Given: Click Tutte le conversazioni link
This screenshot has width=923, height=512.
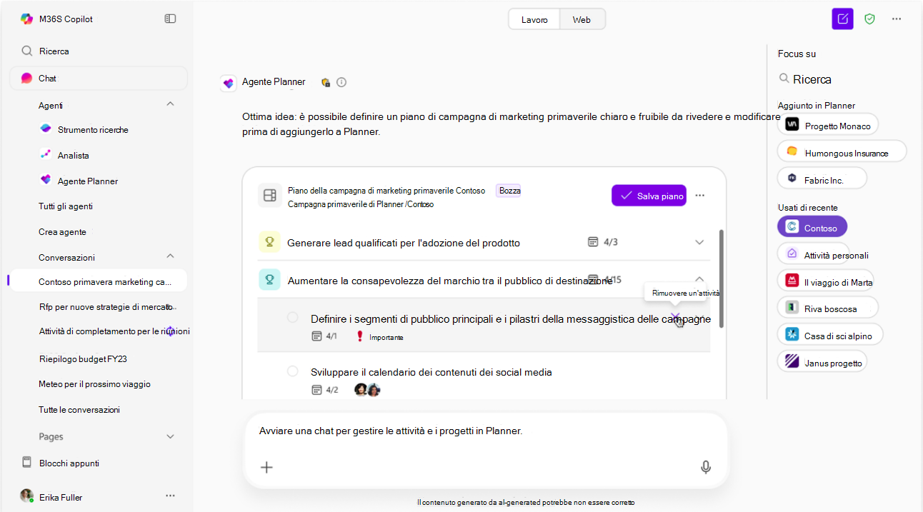Looking at the screenshot, I should pos(79,409).
